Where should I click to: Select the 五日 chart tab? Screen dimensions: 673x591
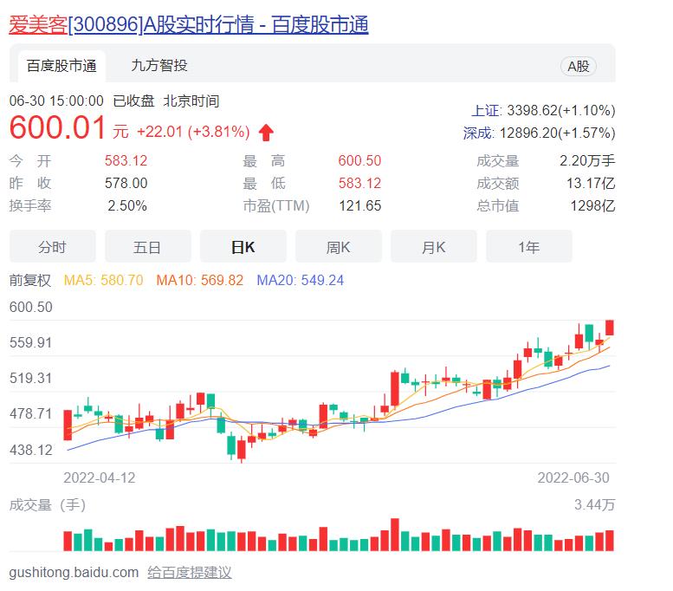pos(147,247)
